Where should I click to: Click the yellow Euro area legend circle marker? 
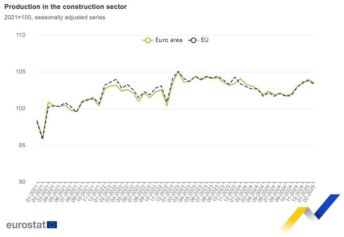pos(148,40)
